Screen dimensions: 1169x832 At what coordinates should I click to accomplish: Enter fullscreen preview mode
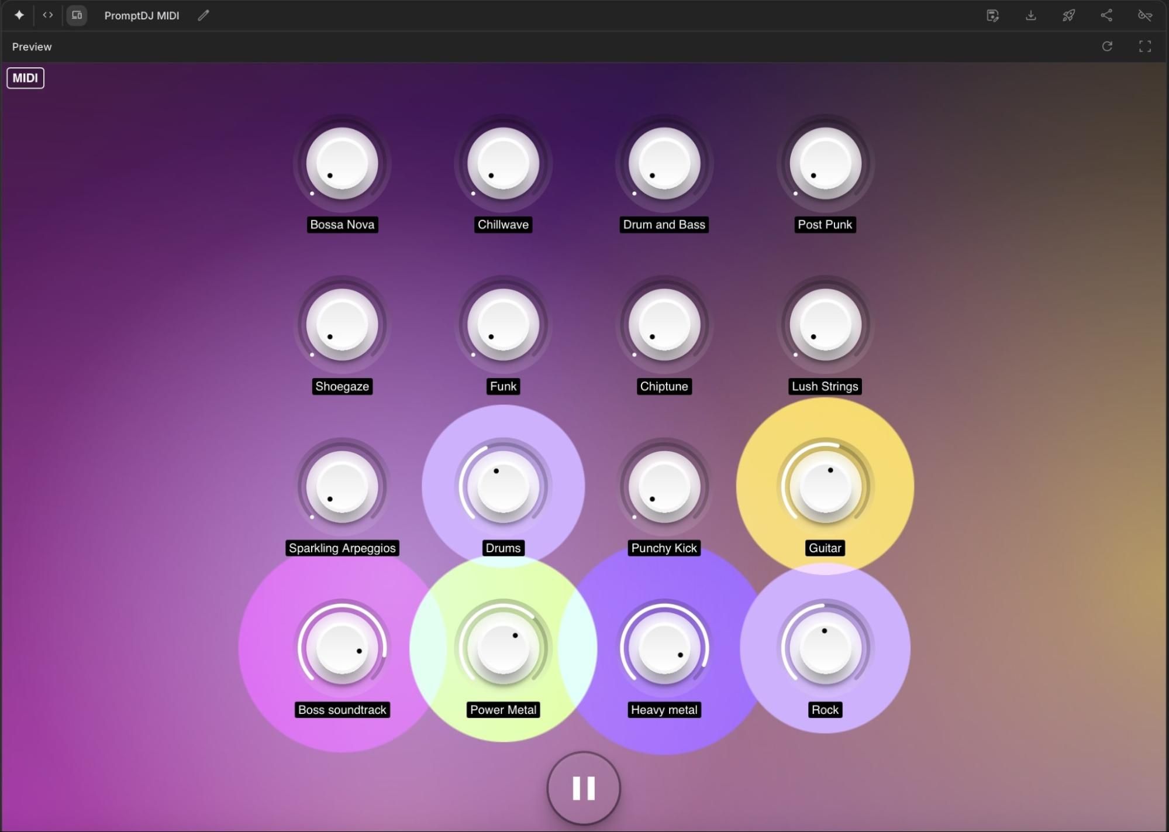[x=1145, y=46]
